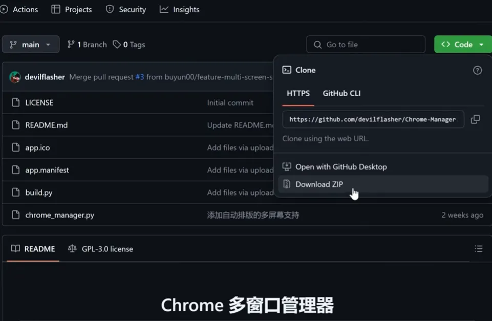The width and height of the screenshot is (492, 321).
Task: Select Download ZIP
Action: click(x=319, y=184)
